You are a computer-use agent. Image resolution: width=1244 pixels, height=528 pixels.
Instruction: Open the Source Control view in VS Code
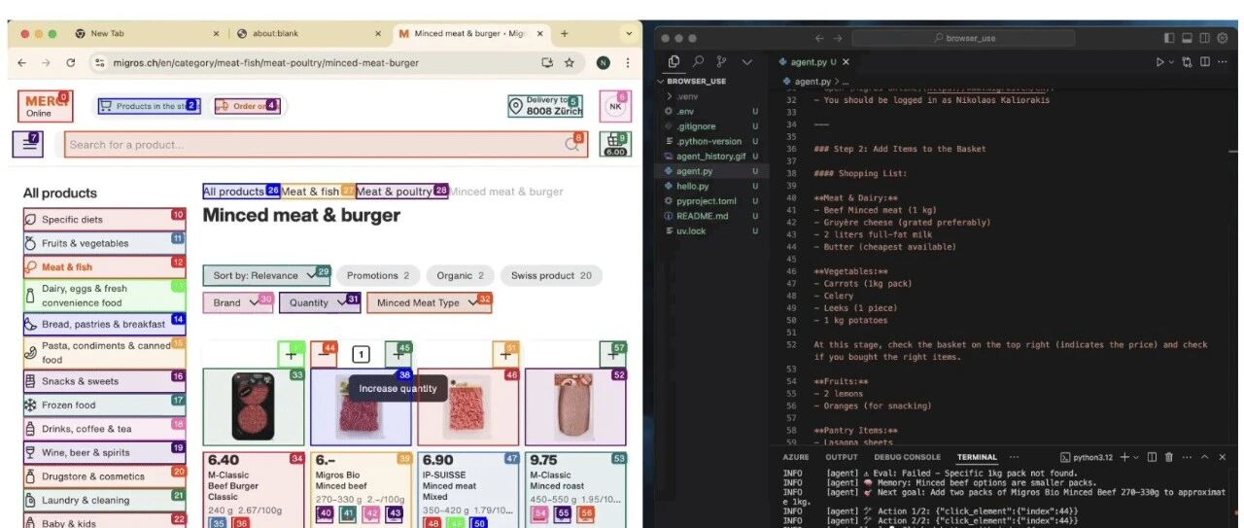tap(721, 61)
